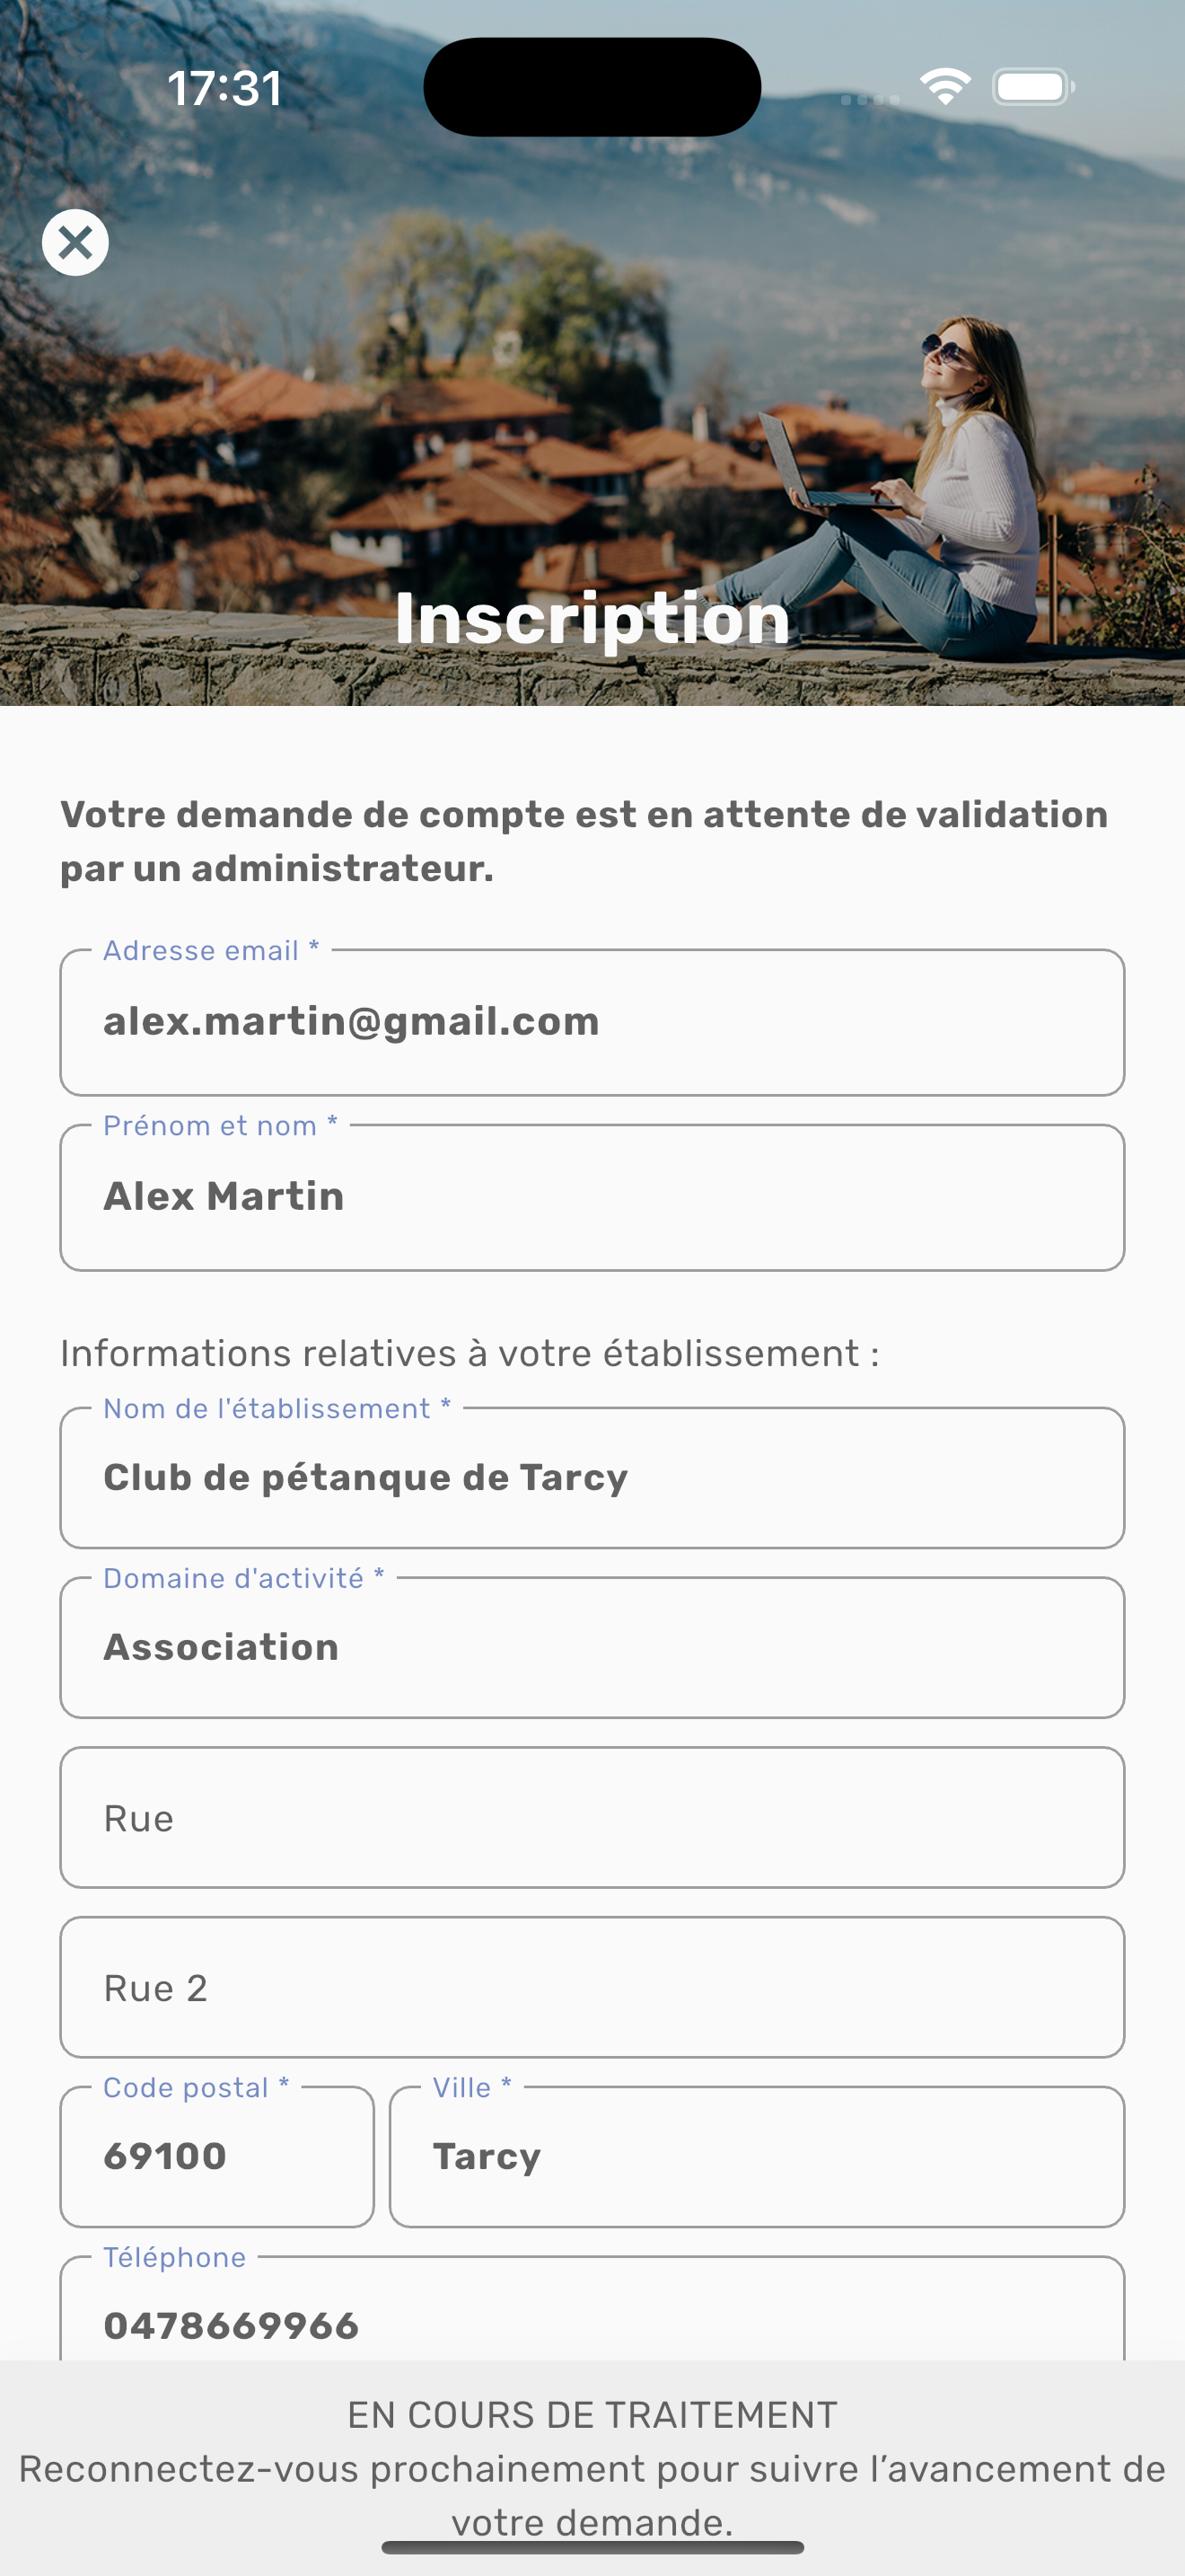Select the Nom de l'établissement field
Screen dimensions: 1185x2576
(592, 1478)
